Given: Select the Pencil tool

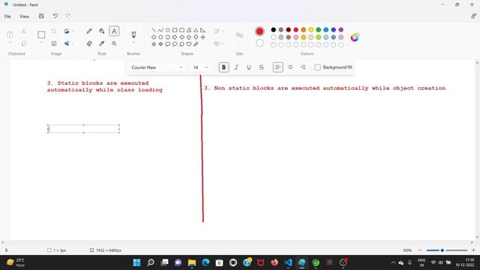Looking at the screenshot, I should (89, 31).
